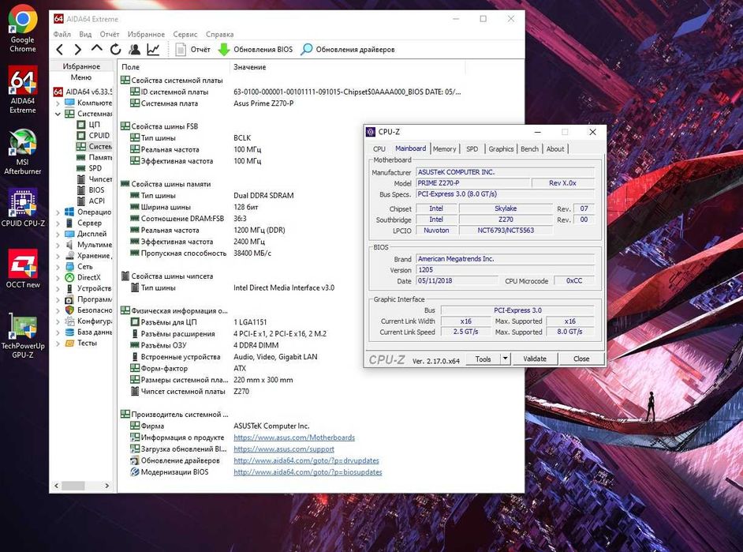Launch AIDA64 Extreme desktop icon

coord(22,89)
